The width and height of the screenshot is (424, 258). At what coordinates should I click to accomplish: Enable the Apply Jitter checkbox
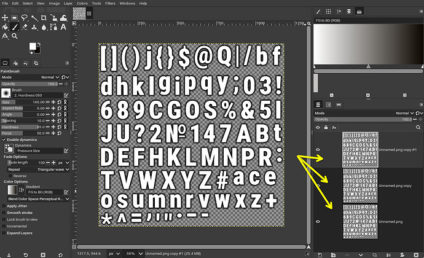4,206
